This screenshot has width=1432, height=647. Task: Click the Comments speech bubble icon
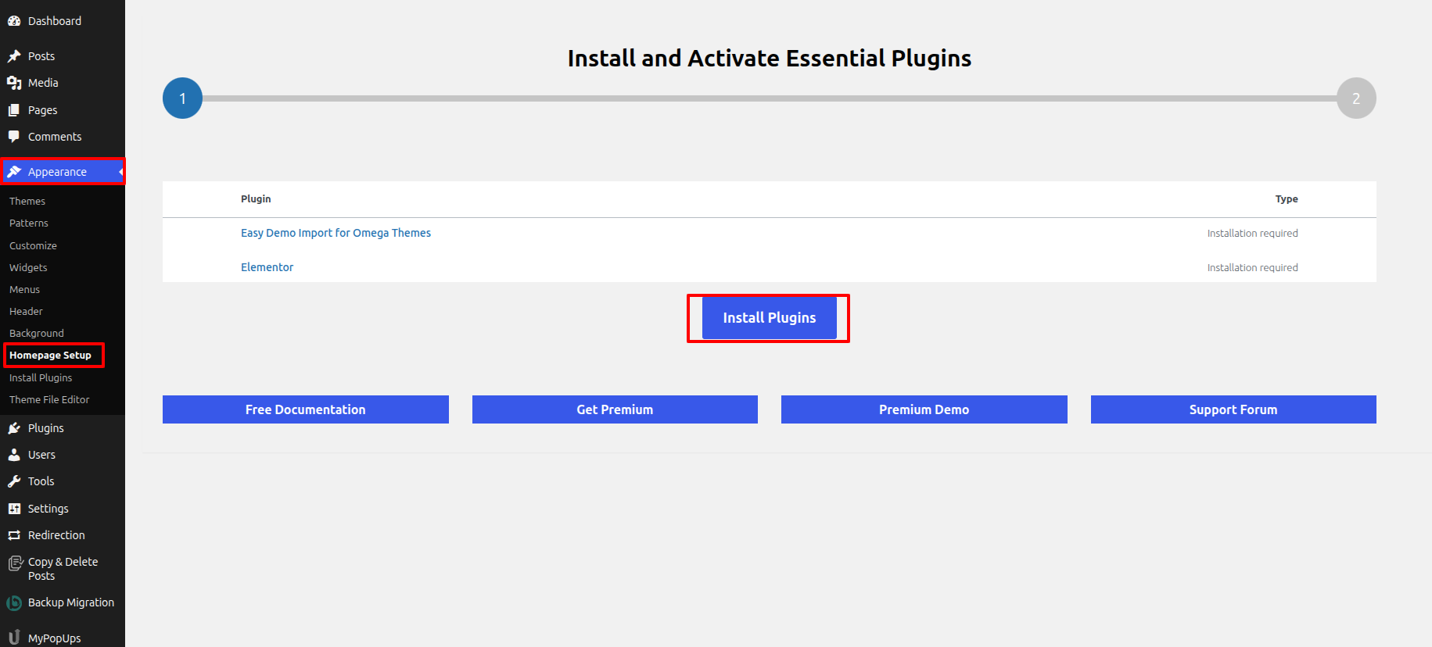pyautogui.click(x=14, y=137)
